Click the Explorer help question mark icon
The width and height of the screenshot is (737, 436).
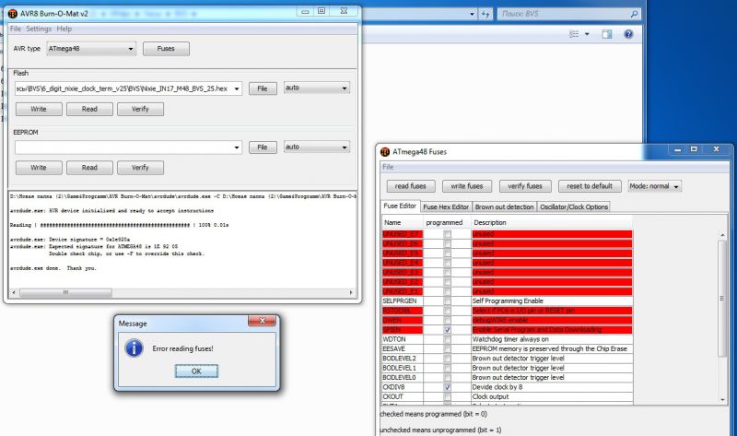coord(628,35)
